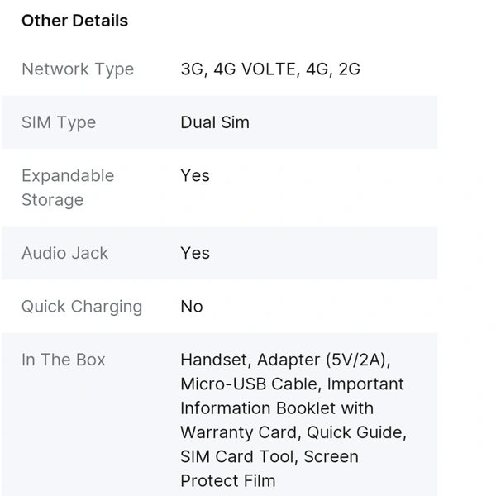Click the "Protect Film" text
Image resolution: width=496 pixels, height=496 pixels.
[228, 480]
